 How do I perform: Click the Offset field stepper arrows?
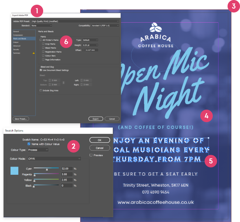pyautogui.click(x=84, y=50)
